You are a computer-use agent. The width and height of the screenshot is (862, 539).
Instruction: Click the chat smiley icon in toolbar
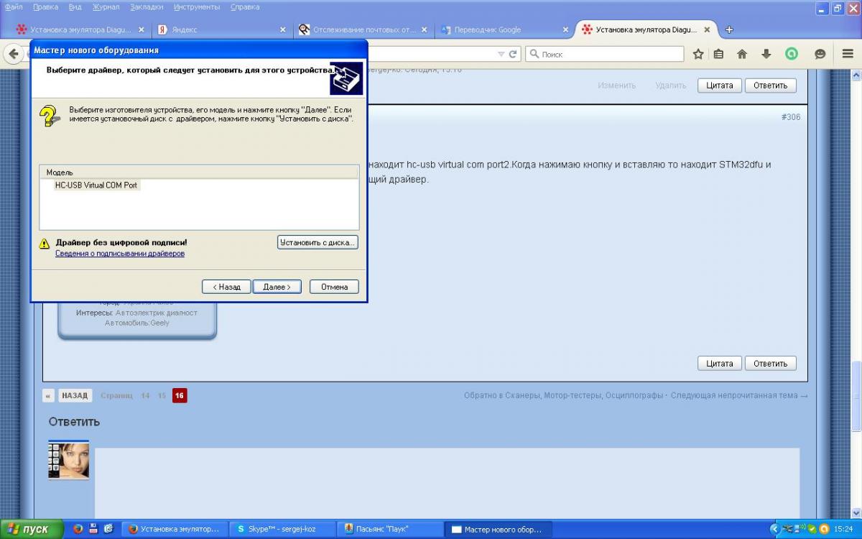click(820, 54)
